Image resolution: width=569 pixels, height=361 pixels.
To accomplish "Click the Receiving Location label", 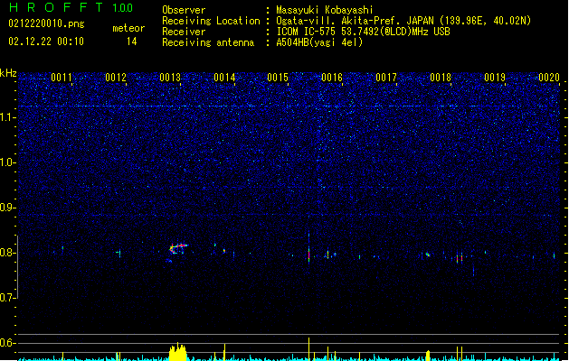I will tap(211, 21).
